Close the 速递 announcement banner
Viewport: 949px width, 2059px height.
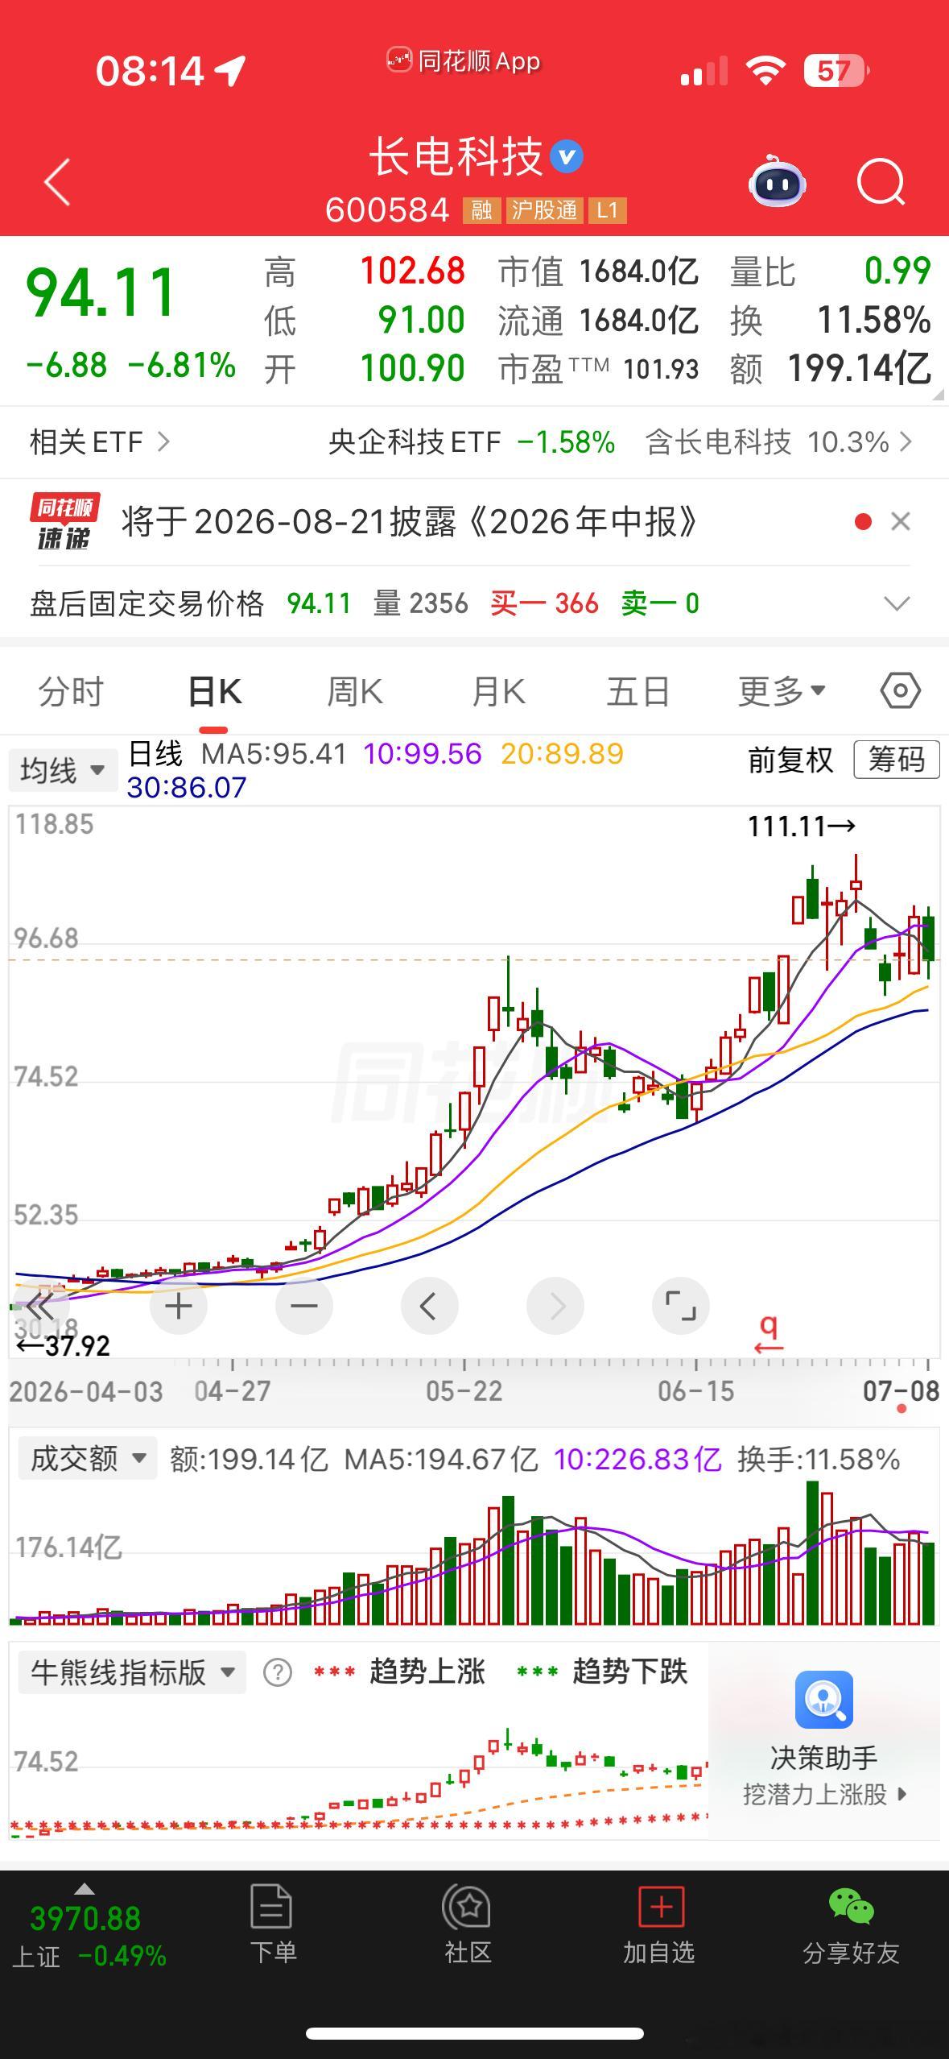tap(901, 521)
